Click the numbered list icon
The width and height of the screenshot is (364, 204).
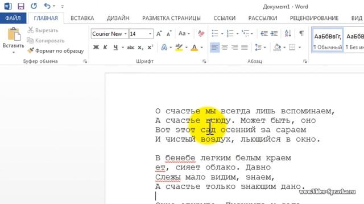[x=230, y=33]
